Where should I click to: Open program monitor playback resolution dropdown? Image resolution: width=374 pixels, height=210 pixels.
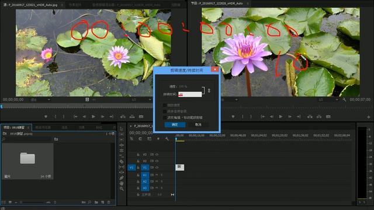pos(328,100)
